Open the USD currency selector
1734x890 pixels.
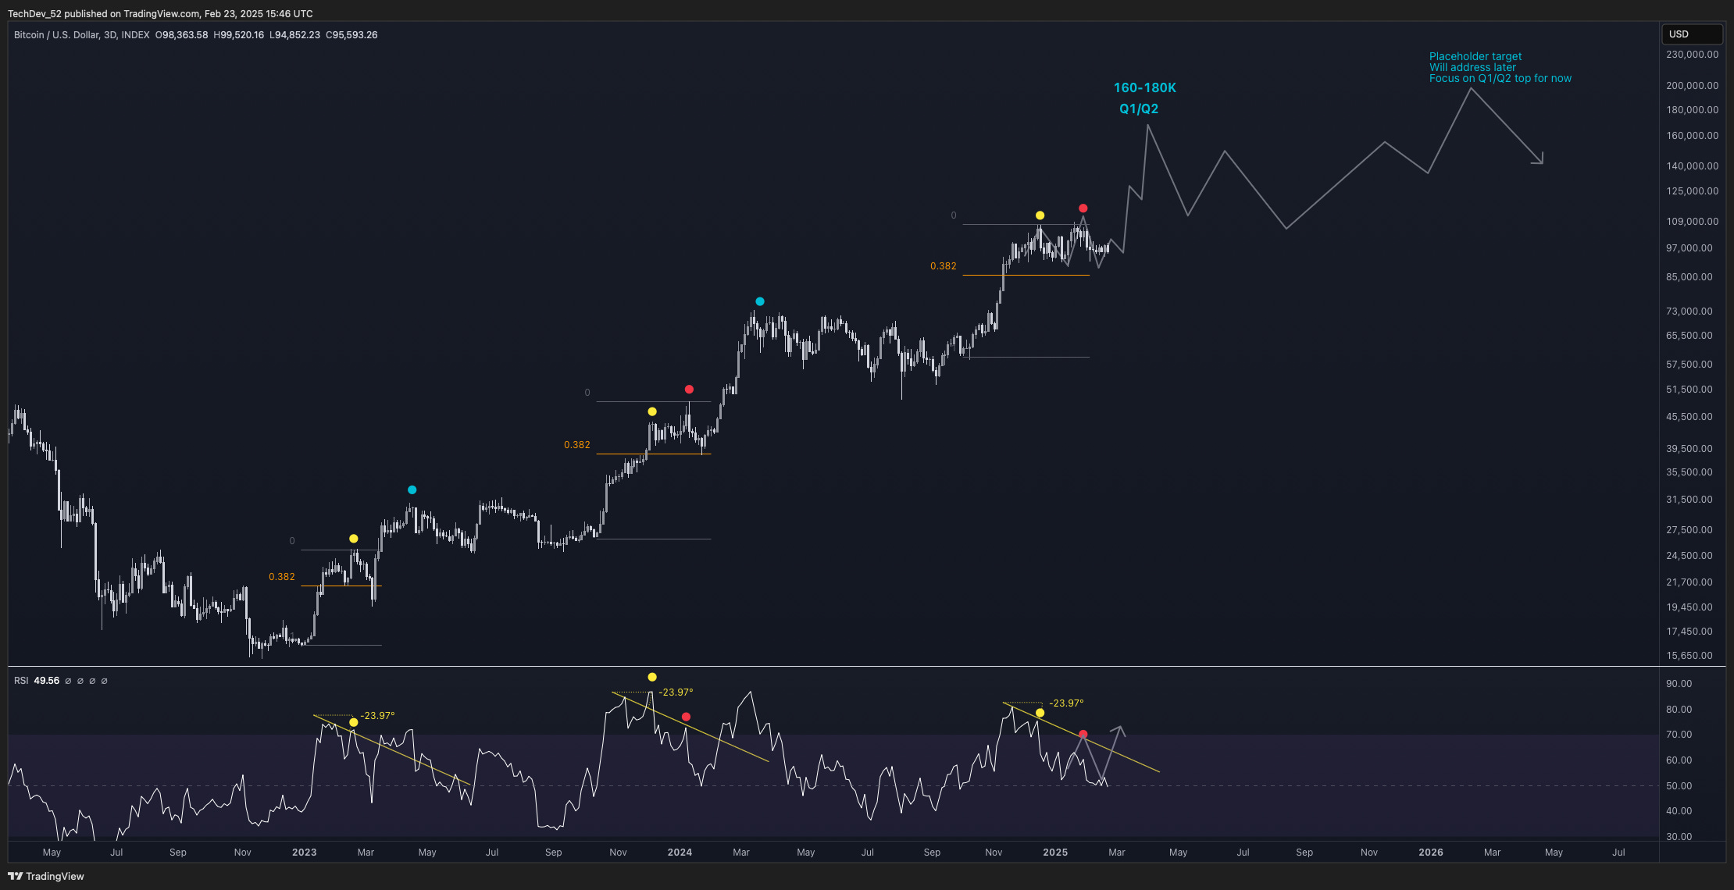1689,34
